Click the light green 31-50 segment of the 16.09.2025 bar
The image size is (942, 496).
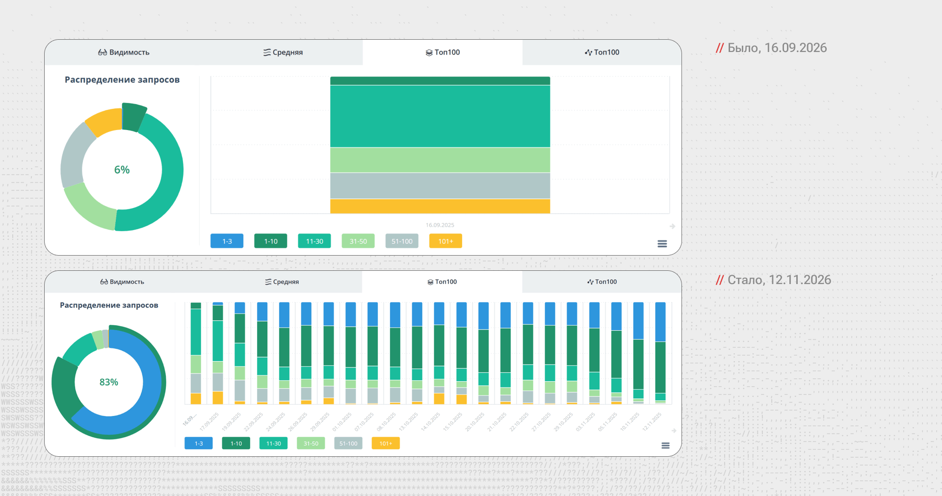coord(440,160)
